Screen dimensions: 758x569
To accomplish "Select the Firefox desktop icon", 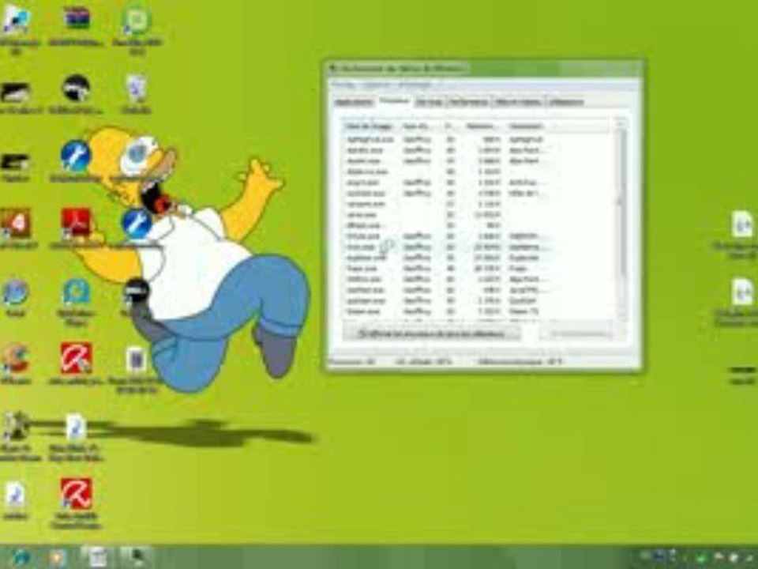I will coord(15,358).
